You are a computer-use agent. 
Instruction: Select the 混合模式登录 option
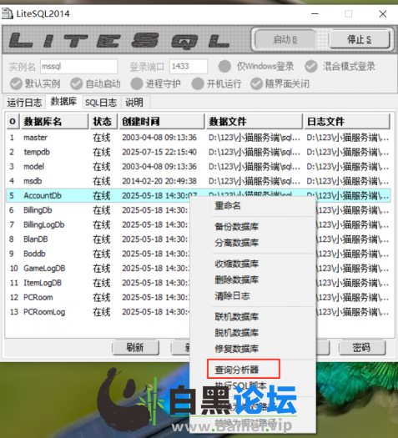pos(340,67)
